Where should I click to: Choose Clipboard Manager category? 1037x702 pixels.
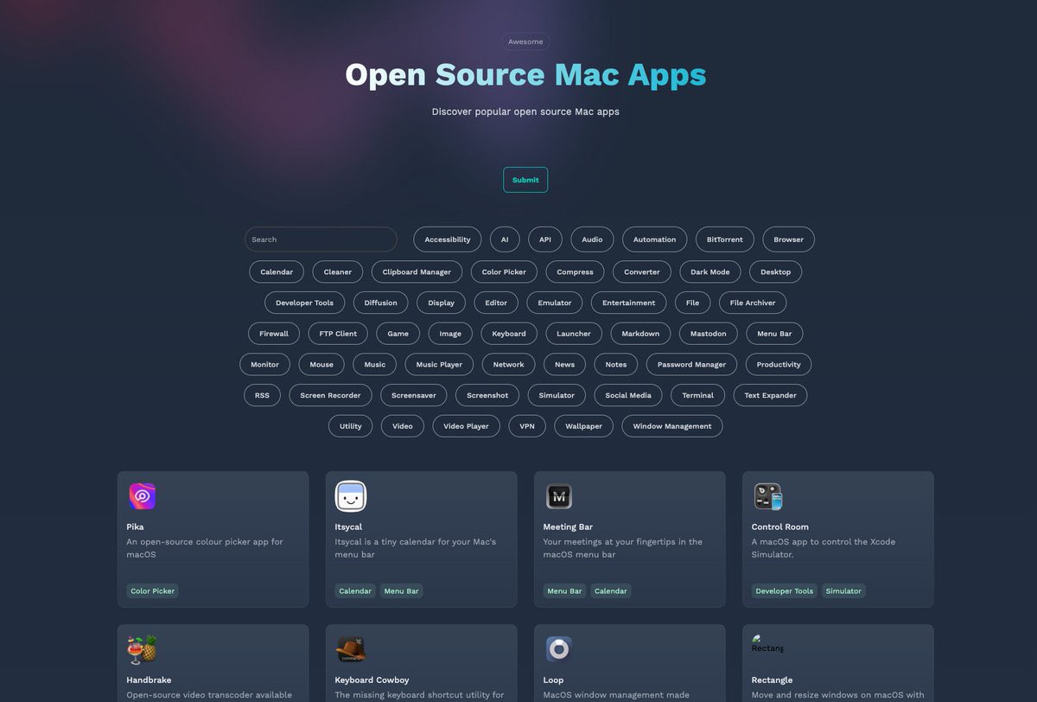[417, 271]
